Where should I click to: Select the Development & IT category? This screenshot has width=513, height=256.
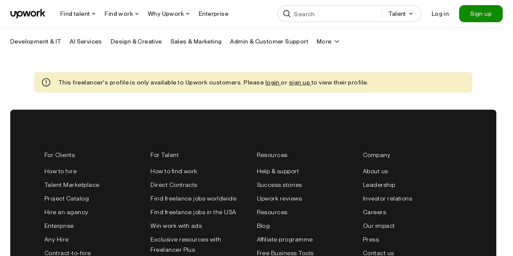click(x=35, y=41)
